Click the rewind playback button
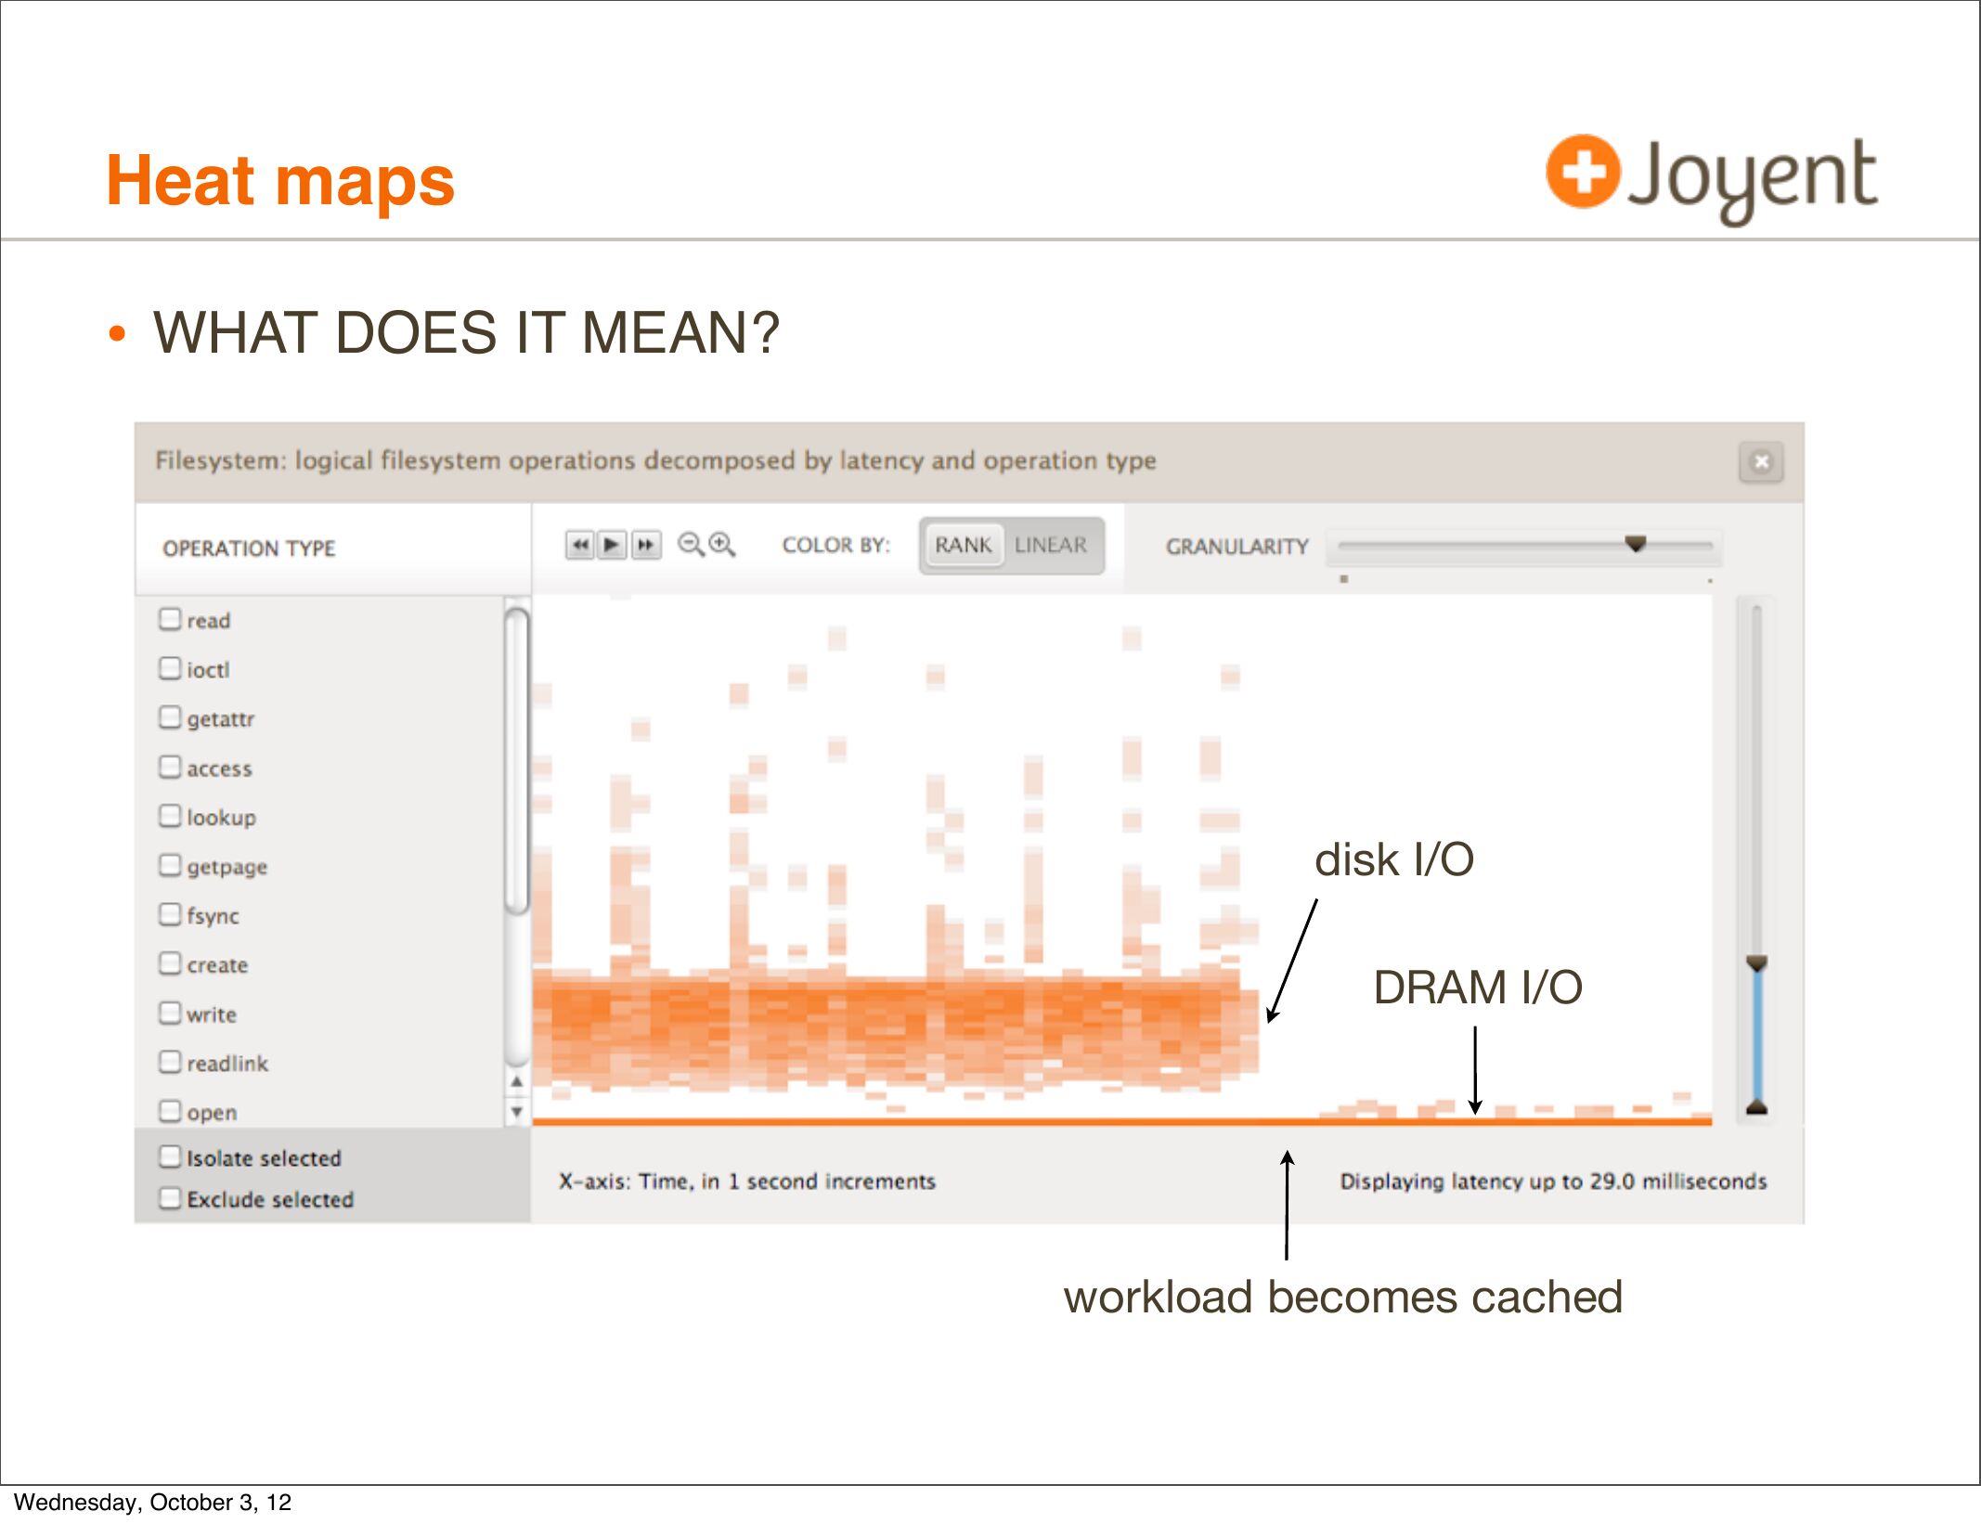Image resolution: width=1981 pixels, height=1524 pixels. pyautogui.click(x=579, y=545)
